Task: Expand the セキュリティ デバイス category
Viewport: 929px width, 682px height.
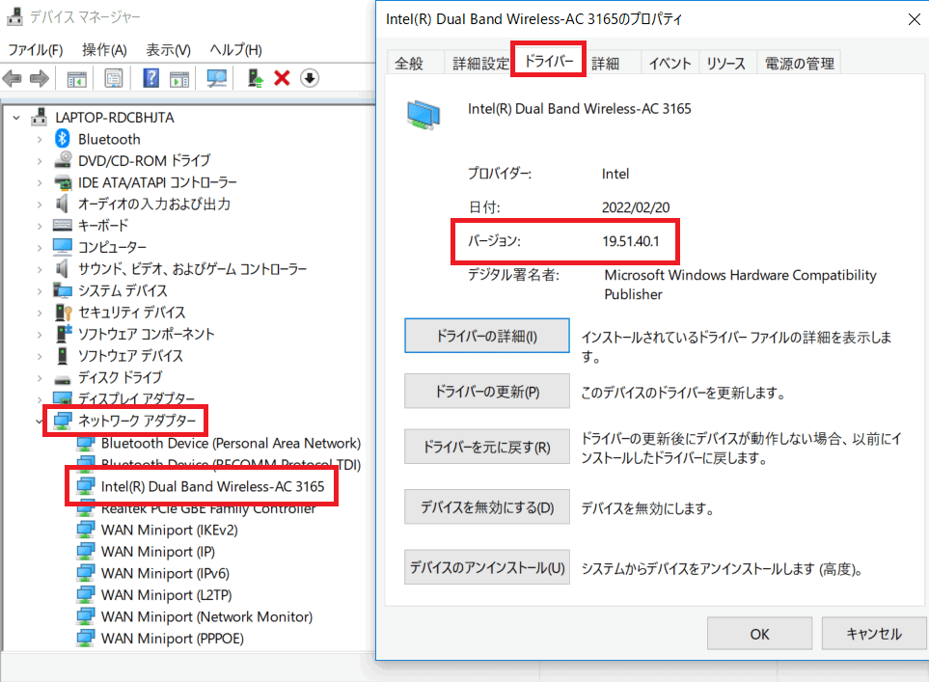Action: [x=40, y=313]
